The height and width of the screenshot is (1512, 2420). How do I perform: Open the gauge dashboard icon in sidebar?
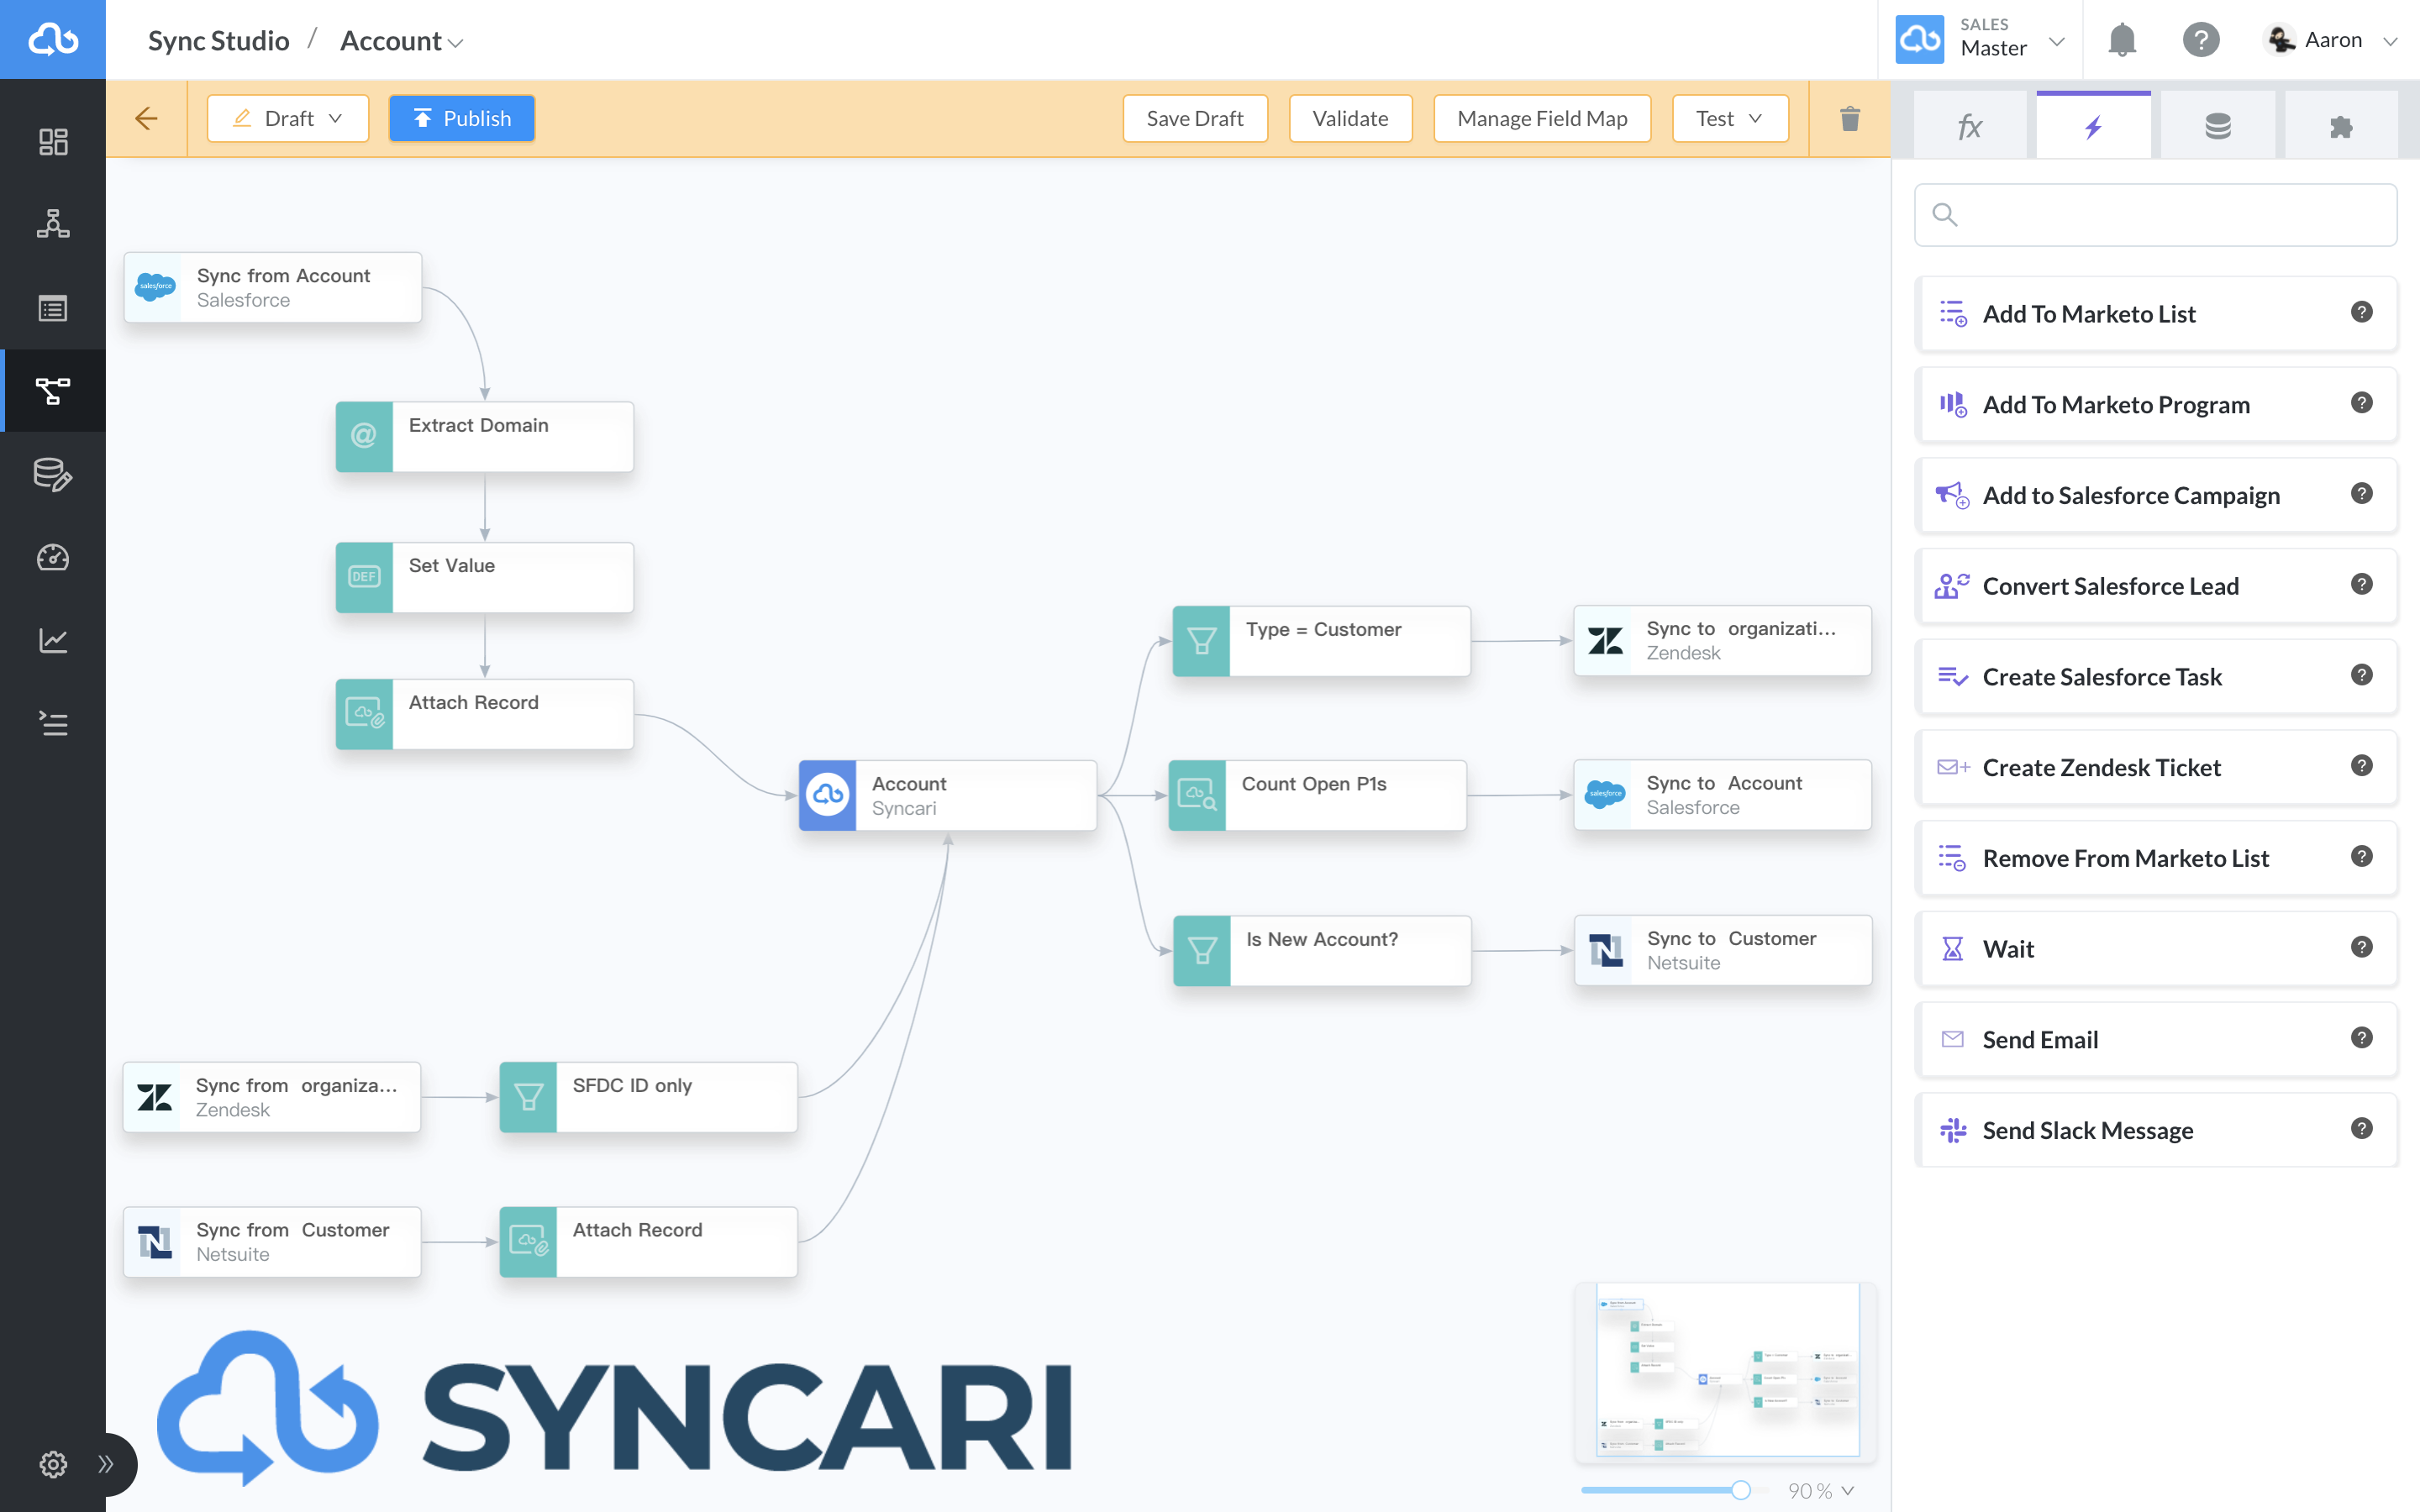[53, 557]
